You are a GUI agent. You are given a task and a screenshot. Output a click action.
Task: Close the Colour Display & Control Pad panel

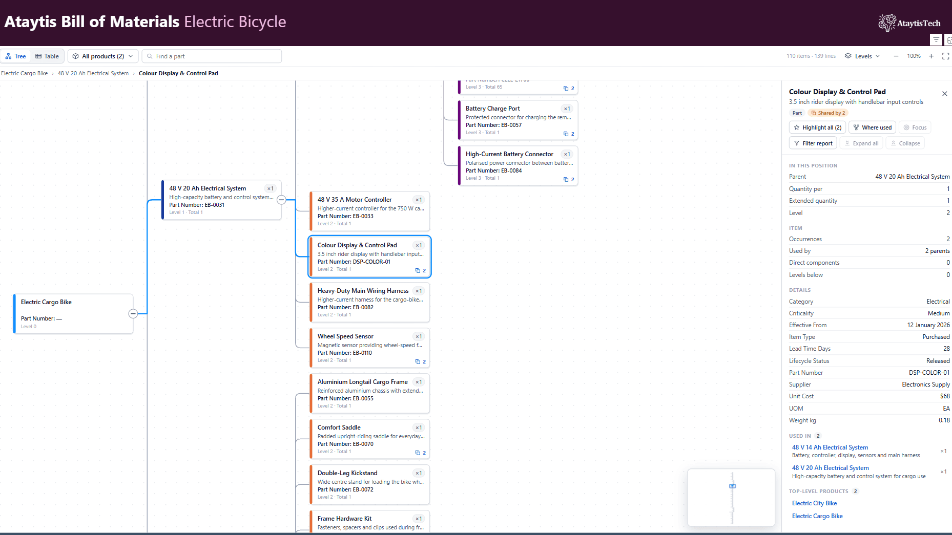click(944, 94)
